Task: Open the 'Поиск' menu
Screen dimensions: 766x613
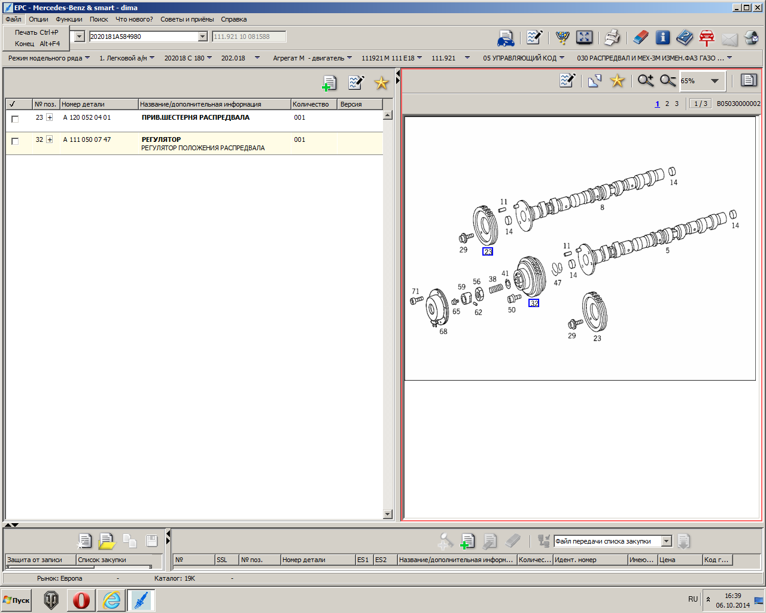Action: [x=99, y=19]
